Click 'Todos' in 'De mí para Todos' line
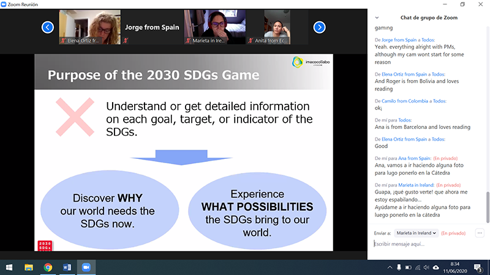This screenshot has width=490, height=275. [405, 120]
